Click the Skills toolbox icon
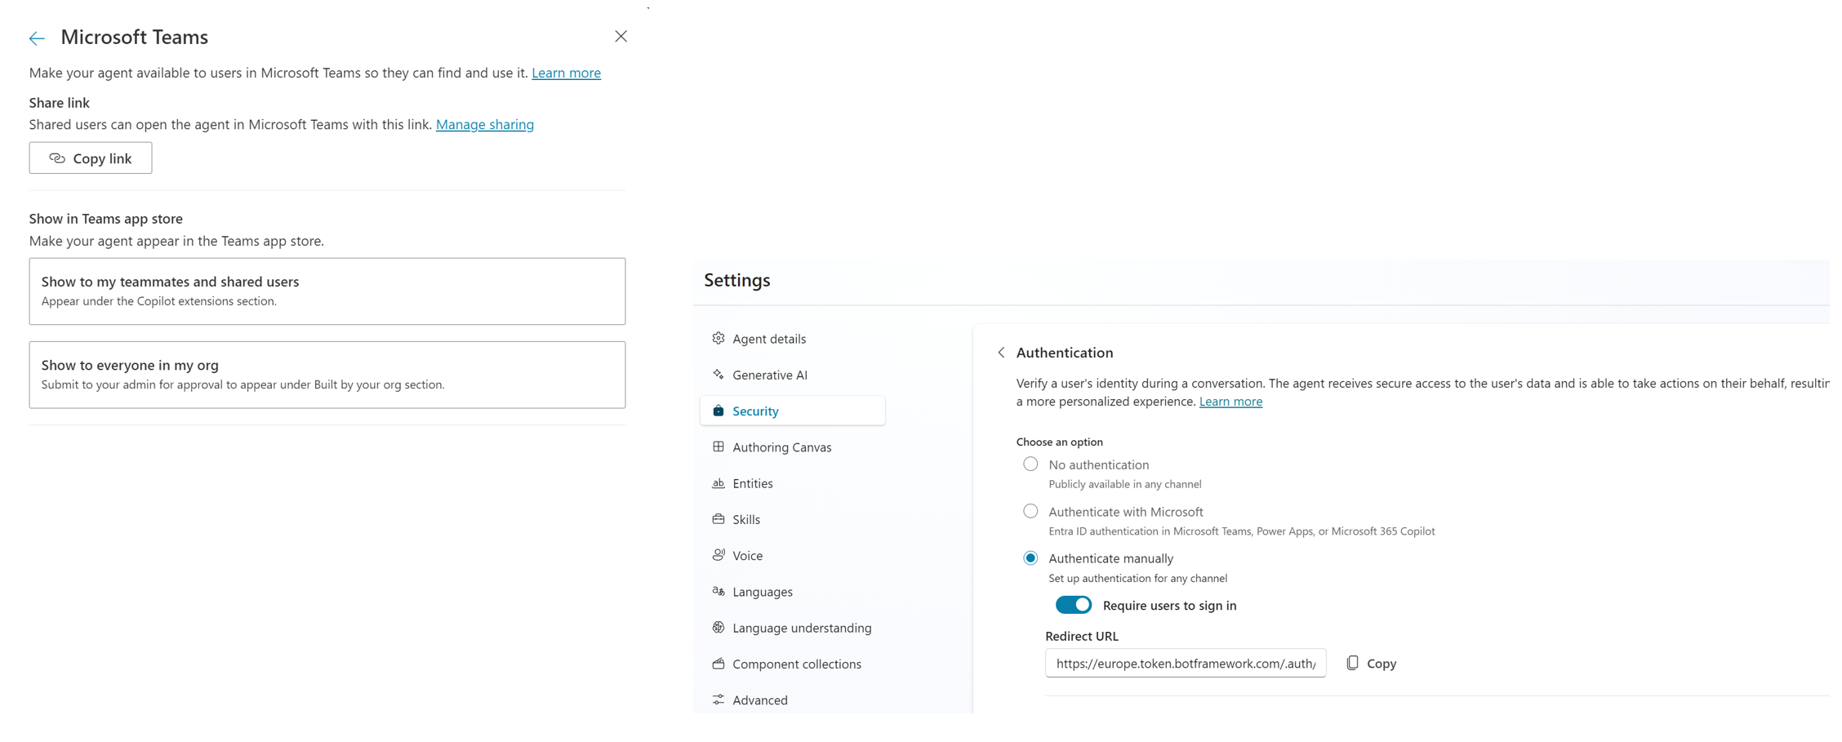This screenshot has height=742, width=1842. tap(719, 519)
